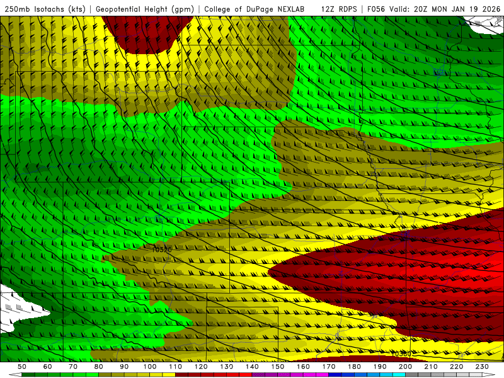Pick the bright yellow swatch left of 110
504x378 pixels.
(169, 375)
